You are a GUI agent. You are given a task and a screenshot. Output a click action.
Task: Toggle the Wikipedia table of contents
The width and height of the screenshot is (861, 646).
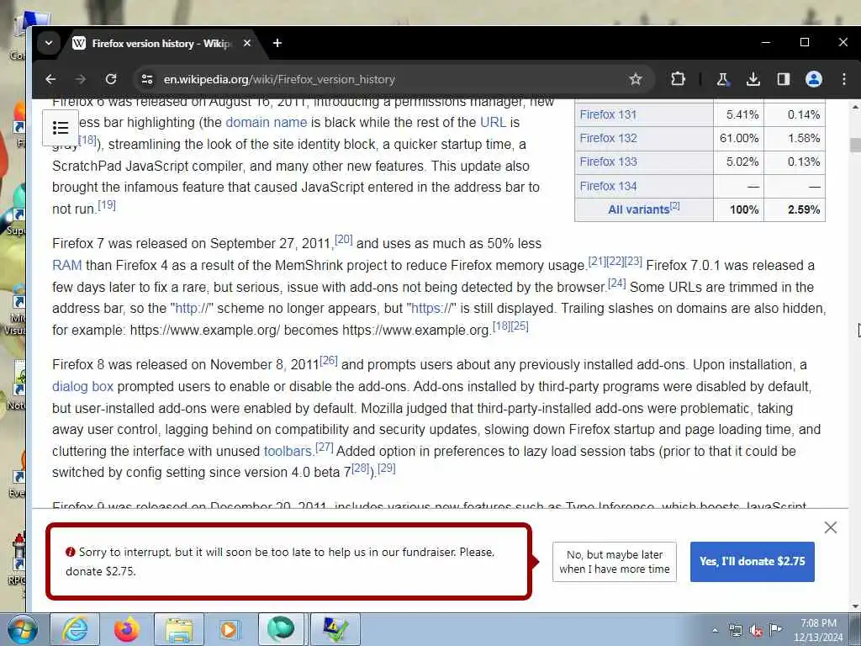61,128
